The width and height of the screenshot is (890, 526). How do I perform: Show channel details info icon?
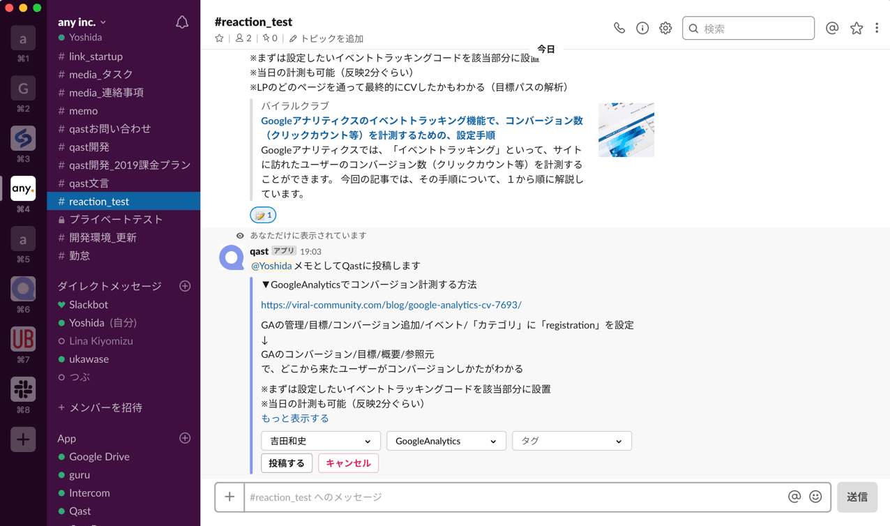[642, 28]
